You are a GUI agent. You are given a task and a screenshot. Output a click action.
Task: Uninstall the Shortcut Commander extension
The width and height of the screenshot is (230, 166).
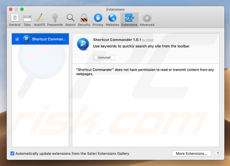[104, 57]
